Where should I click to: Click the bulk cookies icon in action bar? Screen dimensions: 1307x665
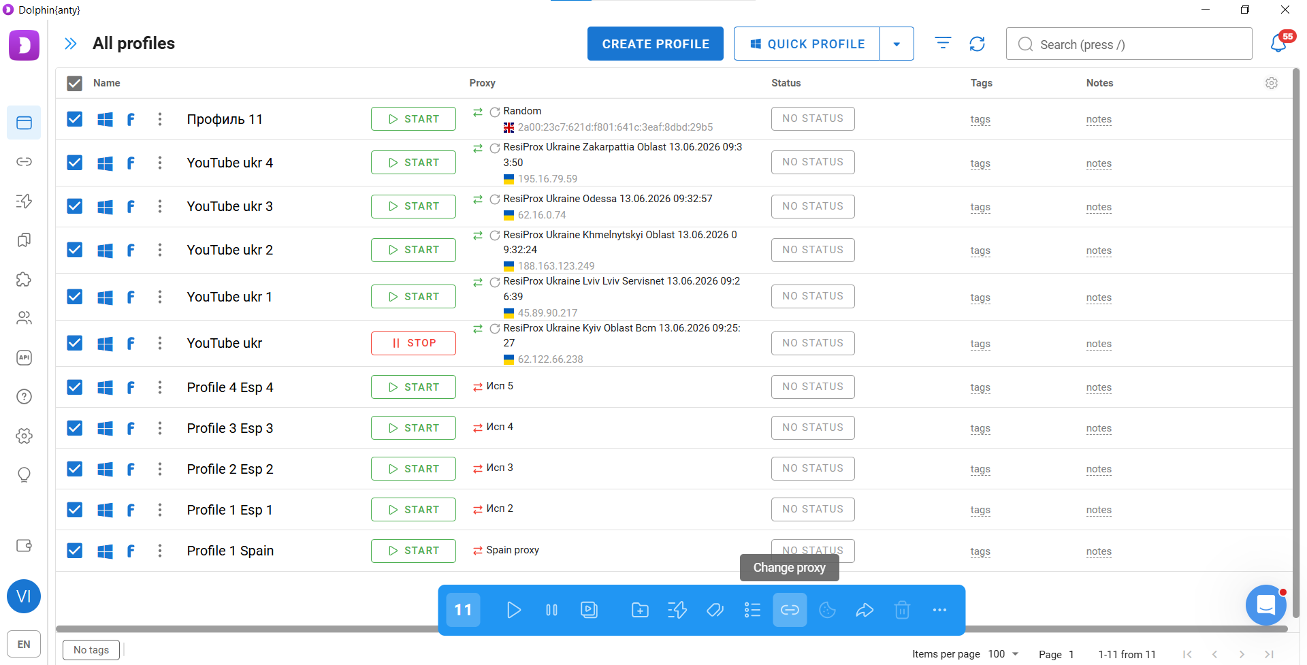point(827,610)
